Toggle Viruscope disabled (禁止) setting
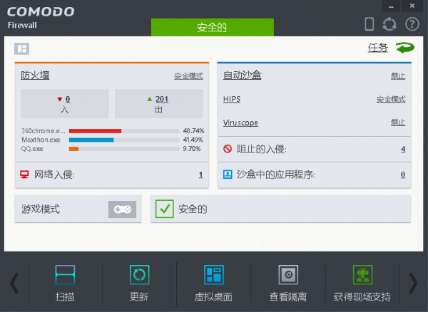The image size is (428, 312). 398,123
